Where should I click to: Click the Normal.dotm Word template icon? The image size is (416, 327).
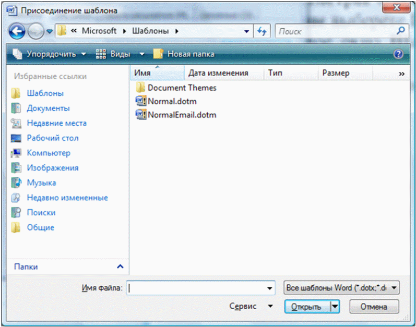coord(140,101)
